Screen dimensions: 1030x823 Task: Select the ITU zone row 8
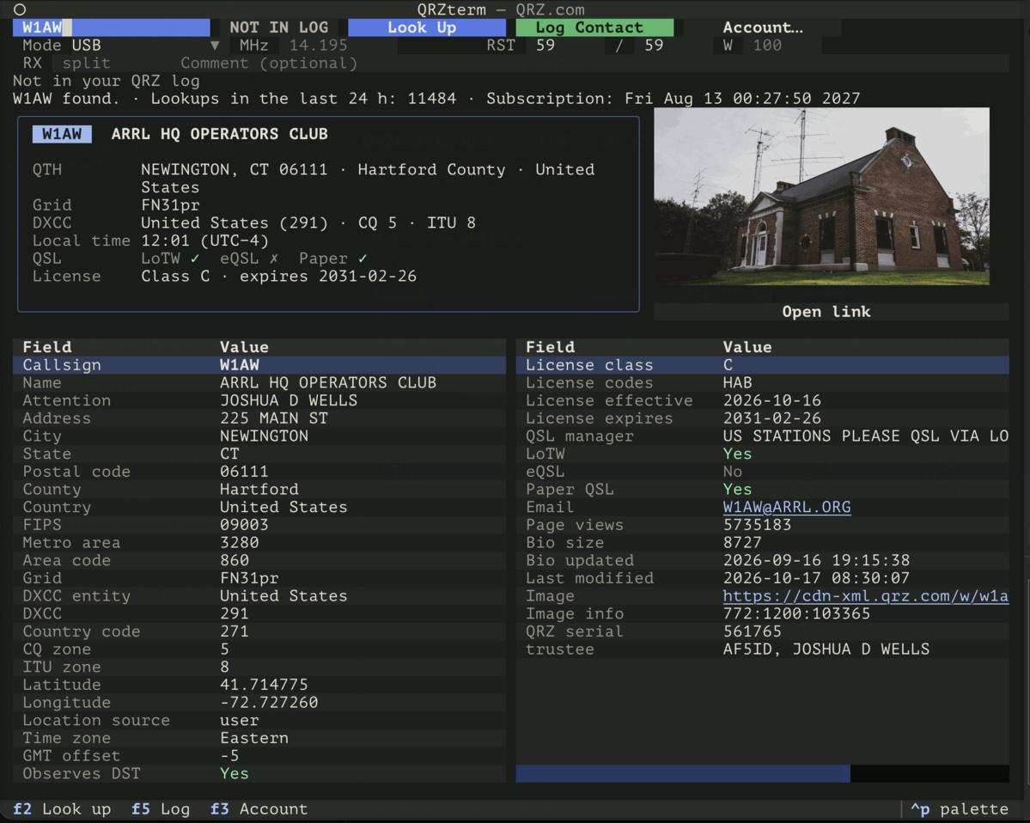259,666
